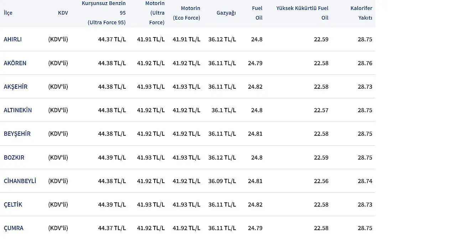This screenshot has height=239, width=456.
Task: Click the 36.09 TL/L Gazyağı price cell
Action: (222, 181)
